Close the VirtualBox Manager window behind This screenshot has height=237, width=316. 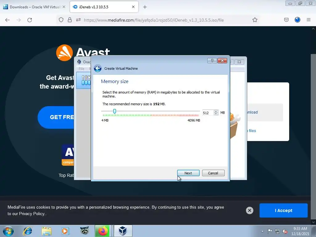tap(239, 62)
